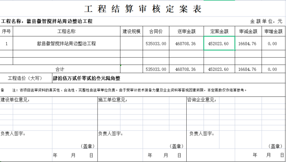Click the title cell 工程结算审核定案表
The height and width of the screenshot is (162, 286).
[x=143, y=9]
